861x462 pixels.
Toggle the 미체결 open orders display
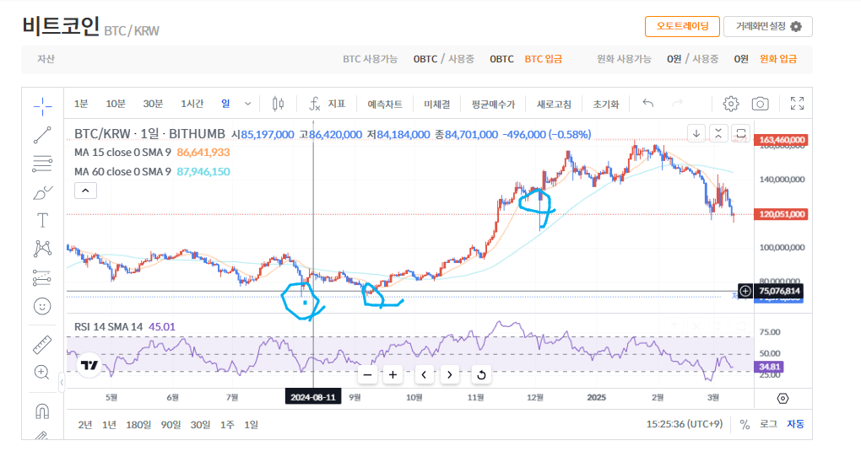[437, 105]
